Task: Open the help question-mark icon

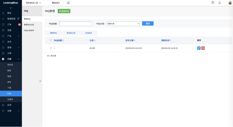Action: [x=213, y=3]
